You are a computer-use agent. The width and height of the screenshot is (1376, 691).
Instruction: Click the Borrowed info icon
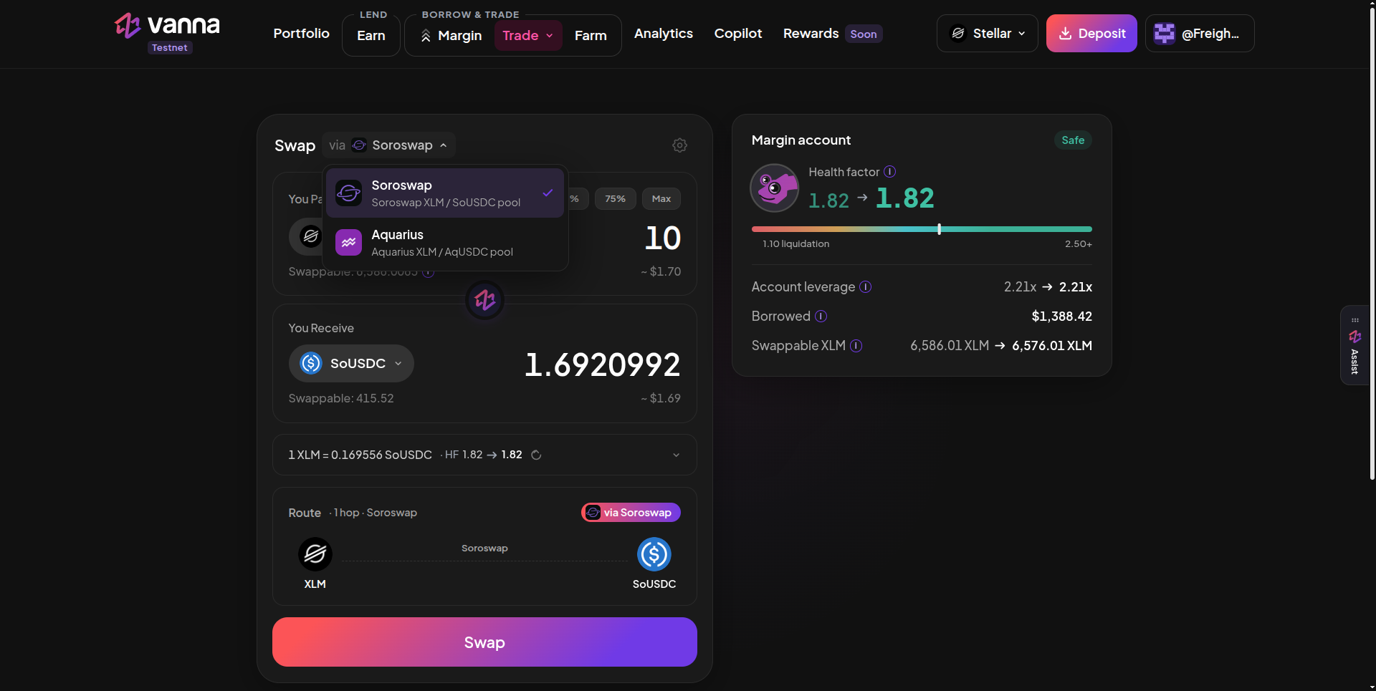(821, 316)
